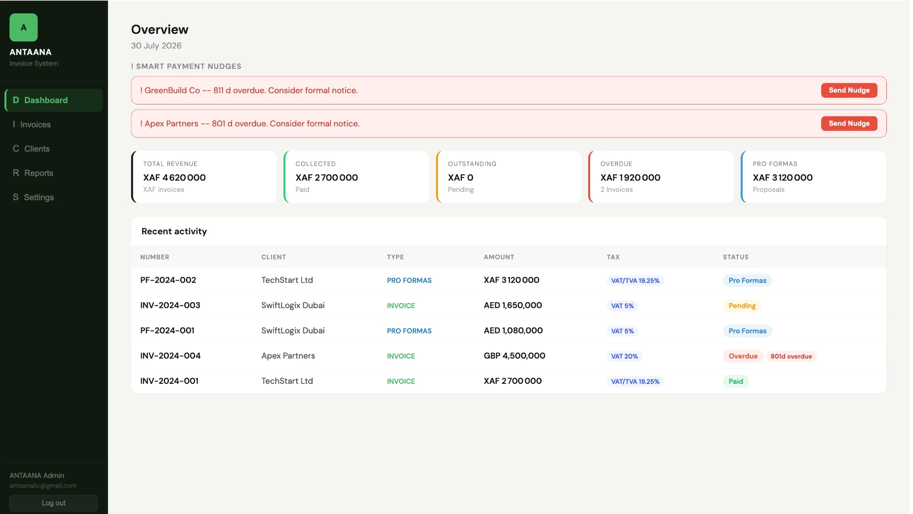Click the STATUS column header
913x514 pixels.
tap(736, 257)
